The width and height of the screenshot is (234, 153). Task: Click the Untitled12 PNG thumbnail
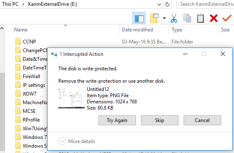[x=72, y=98]
